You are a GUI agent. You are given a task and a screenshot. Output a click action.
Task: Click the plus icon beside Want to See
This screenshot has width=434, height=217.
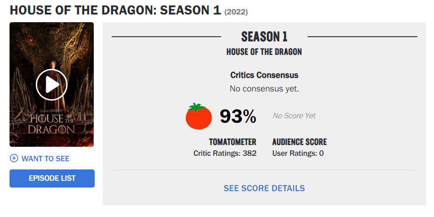coord(14,159)
